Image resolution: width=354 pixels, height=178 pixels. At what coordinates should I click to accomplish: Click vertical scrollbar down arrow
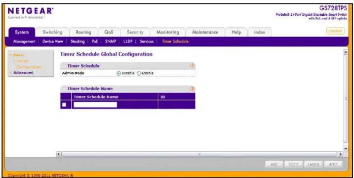click(x=345, y=148)
